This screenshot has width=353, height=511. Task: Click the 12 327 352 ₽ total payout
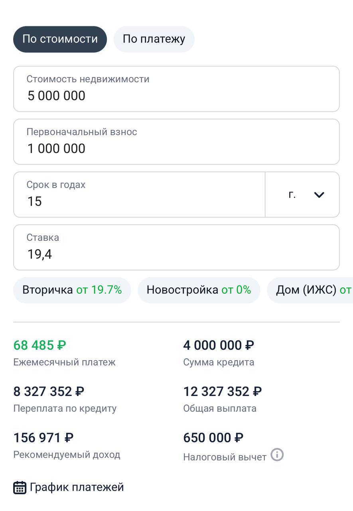(223, 392)
